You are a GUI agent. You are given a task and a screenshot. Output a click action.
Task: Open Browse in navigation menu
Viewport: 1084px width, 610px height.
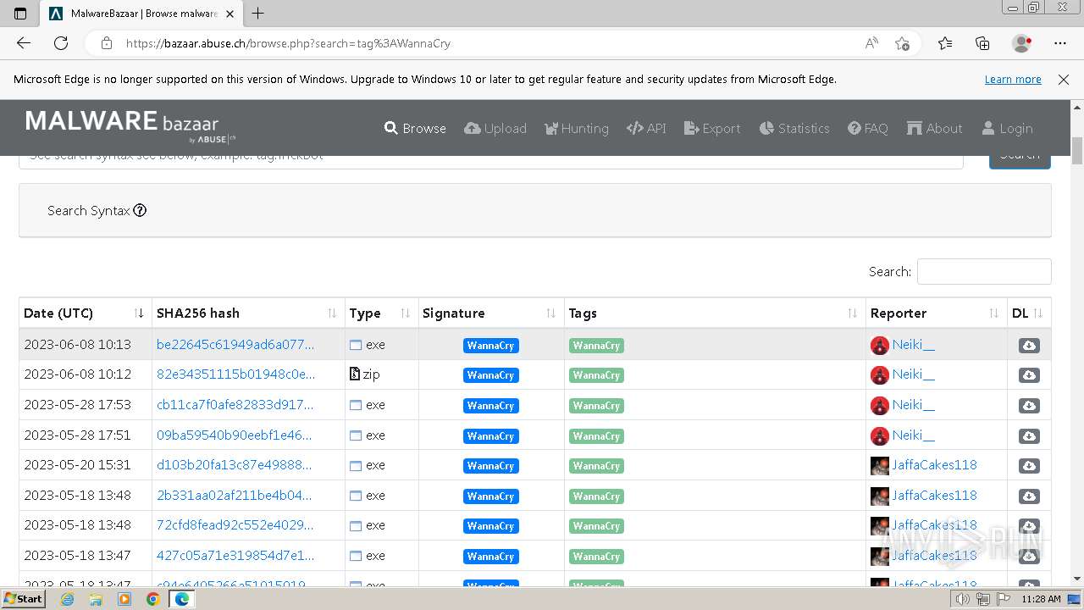pyautogui.click(x=415, y=128)
